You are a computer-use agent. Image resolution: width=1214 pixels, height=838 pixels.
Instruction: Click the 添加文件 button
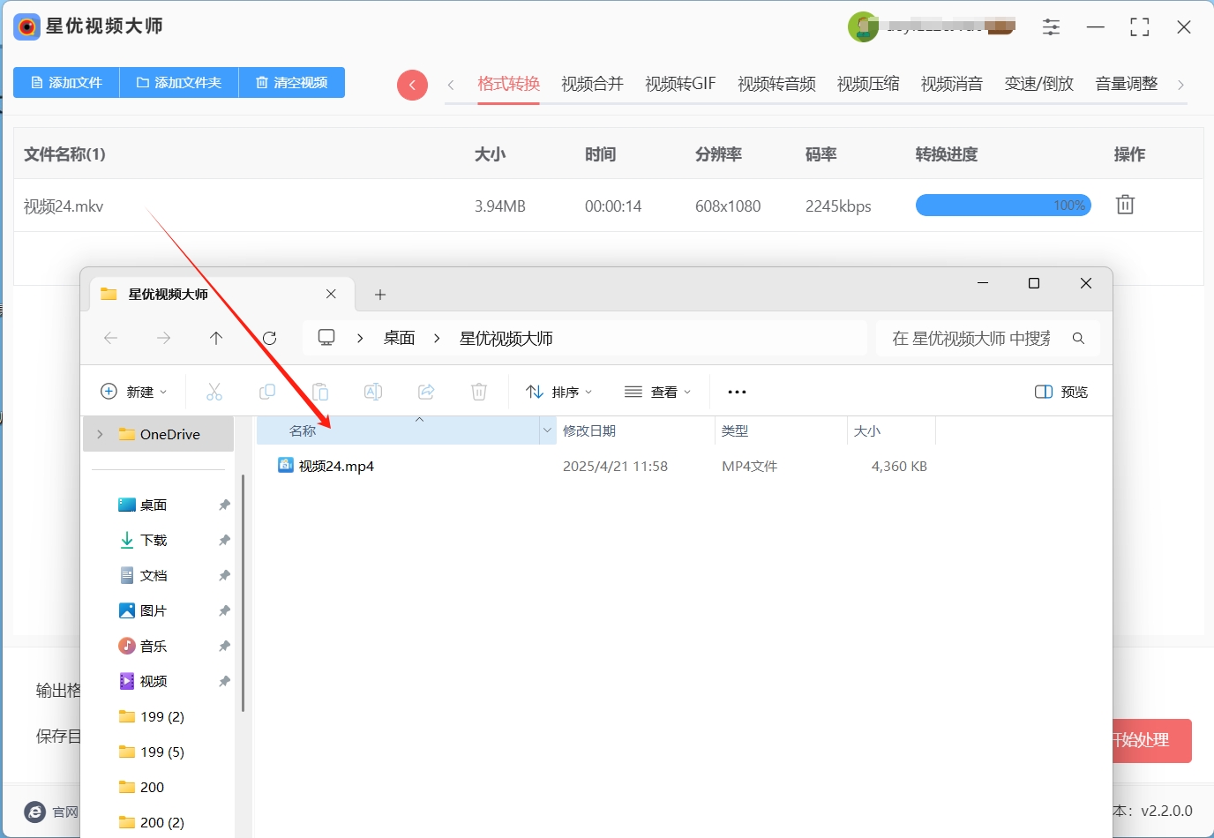[x=66, y=82]
